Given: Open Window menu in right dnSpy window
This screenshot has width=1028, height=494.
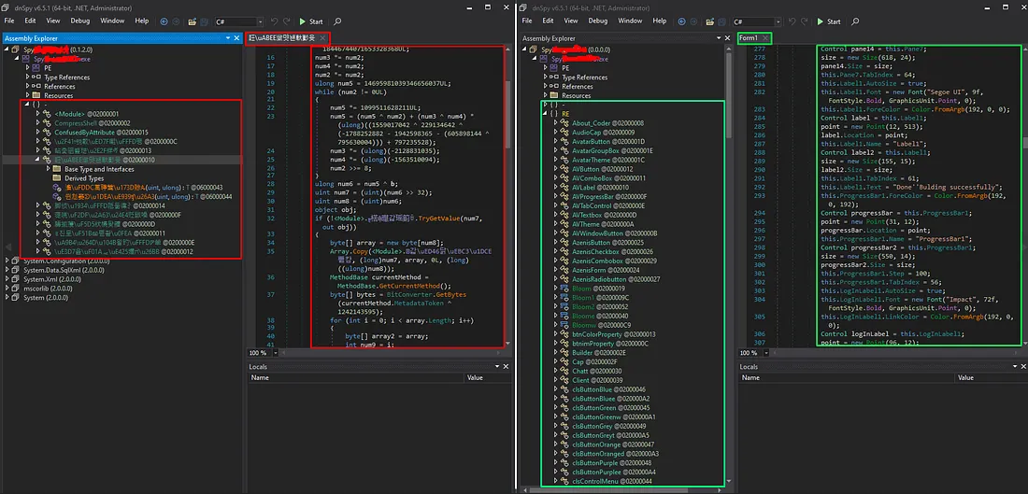Looking at the screenshot, I should click(630, 21).
